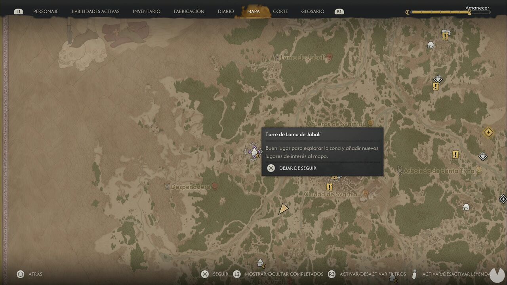The height and width of the screenshot is (285, 507).
Task: Click the skull icon next to Lomo de Jabalí
Action: pos(329,58)
